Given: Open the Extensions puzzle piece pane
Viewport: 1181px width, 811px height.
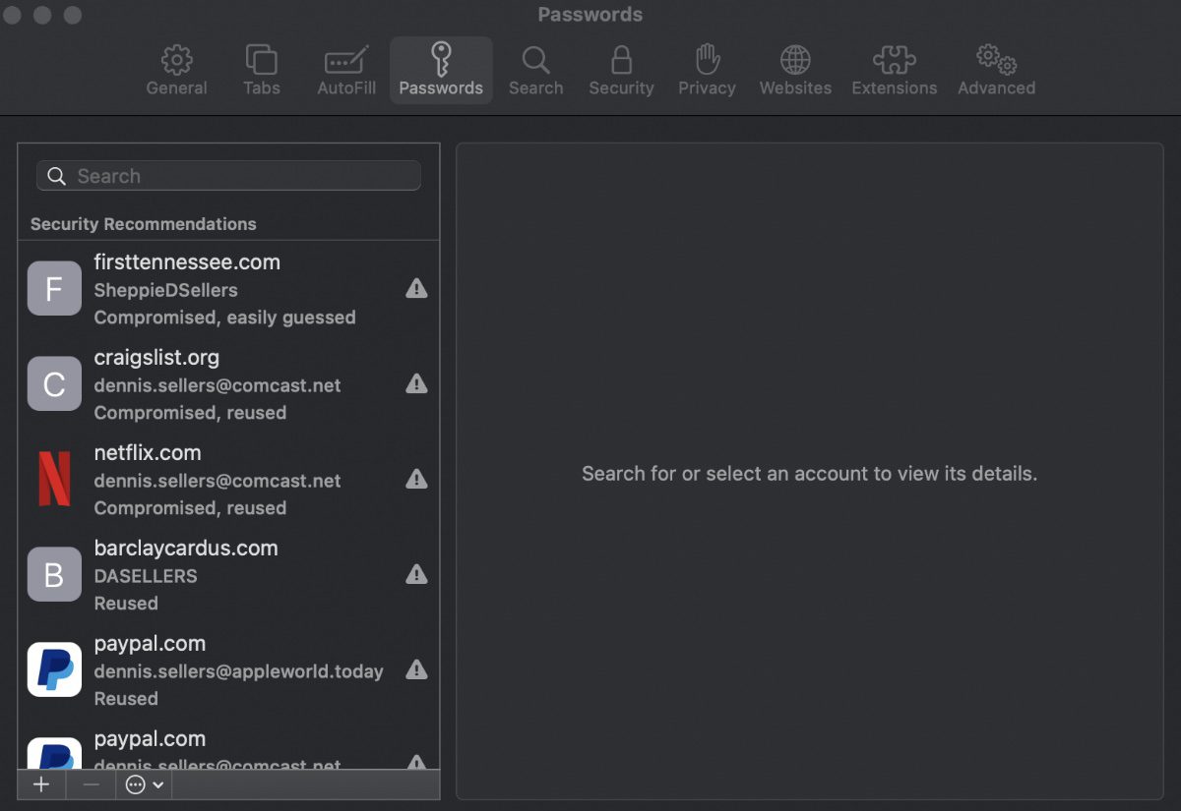Looking at the screenshot, I should (894, 70).
